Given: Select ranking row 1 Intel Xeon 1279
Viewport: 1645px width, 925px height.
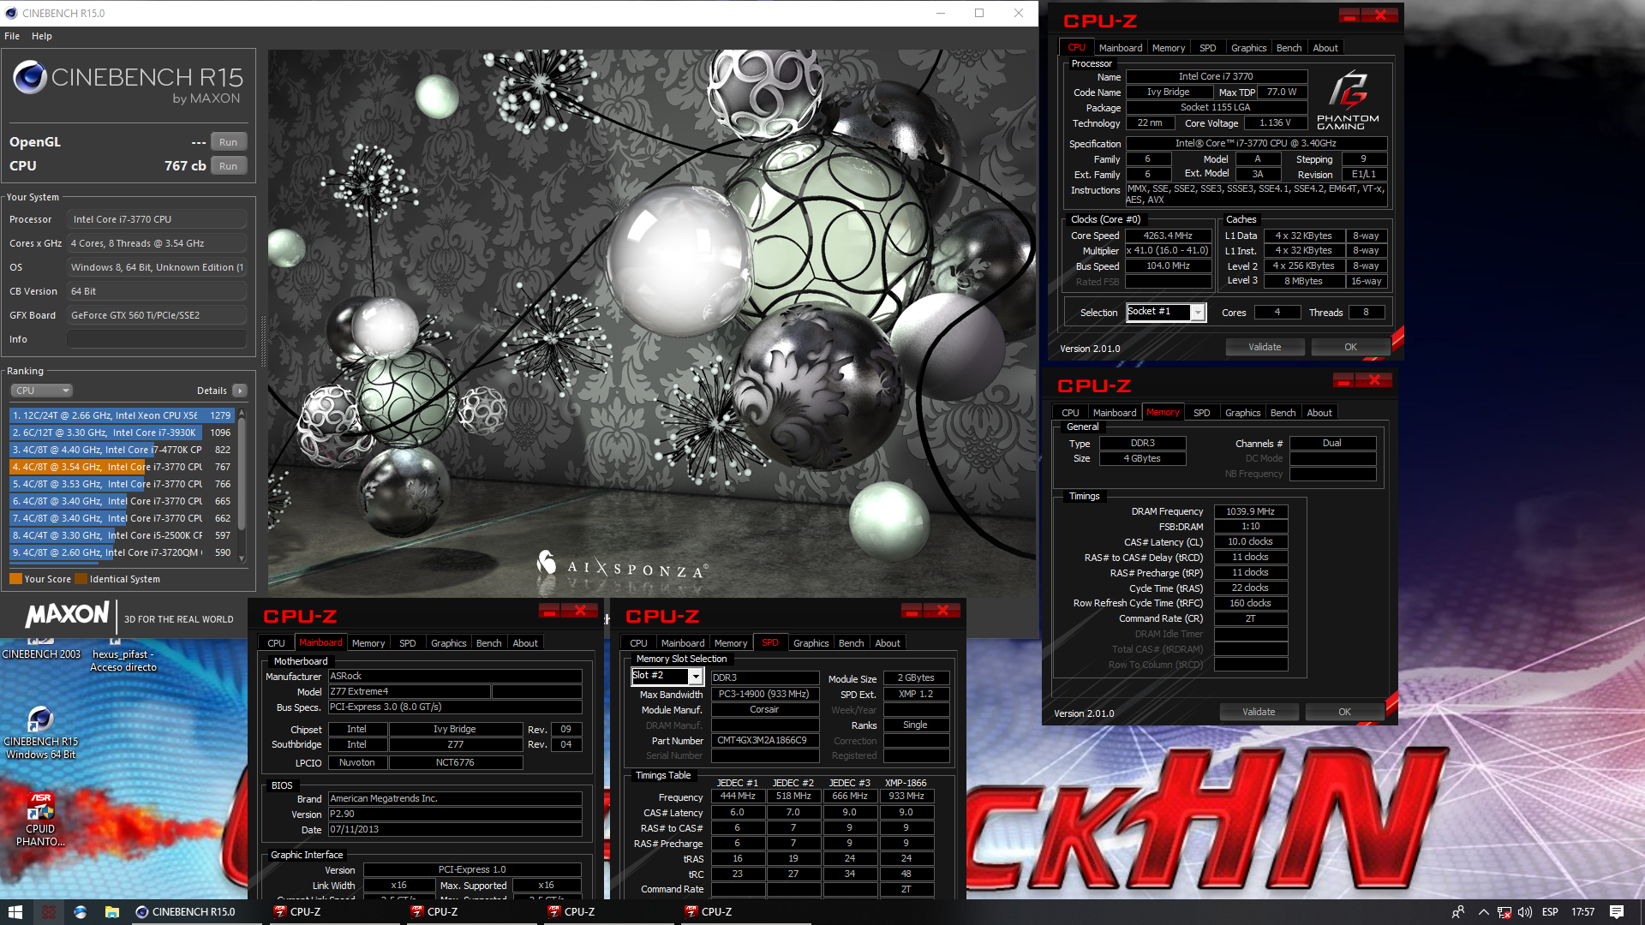Looking at the screenshot, I should tap(122, 415).
